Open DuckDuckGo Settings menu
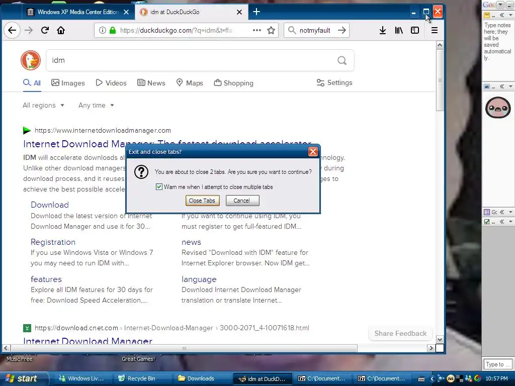 pos(334,83)
